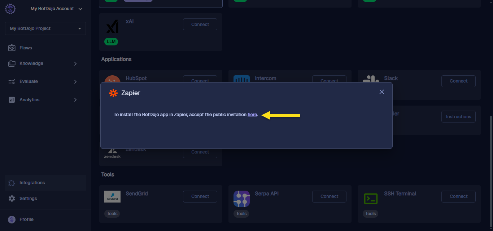The height and width of the screenshot is (231, 493).
Task: Click the Analytics chart icon
Action: [12, 100]
